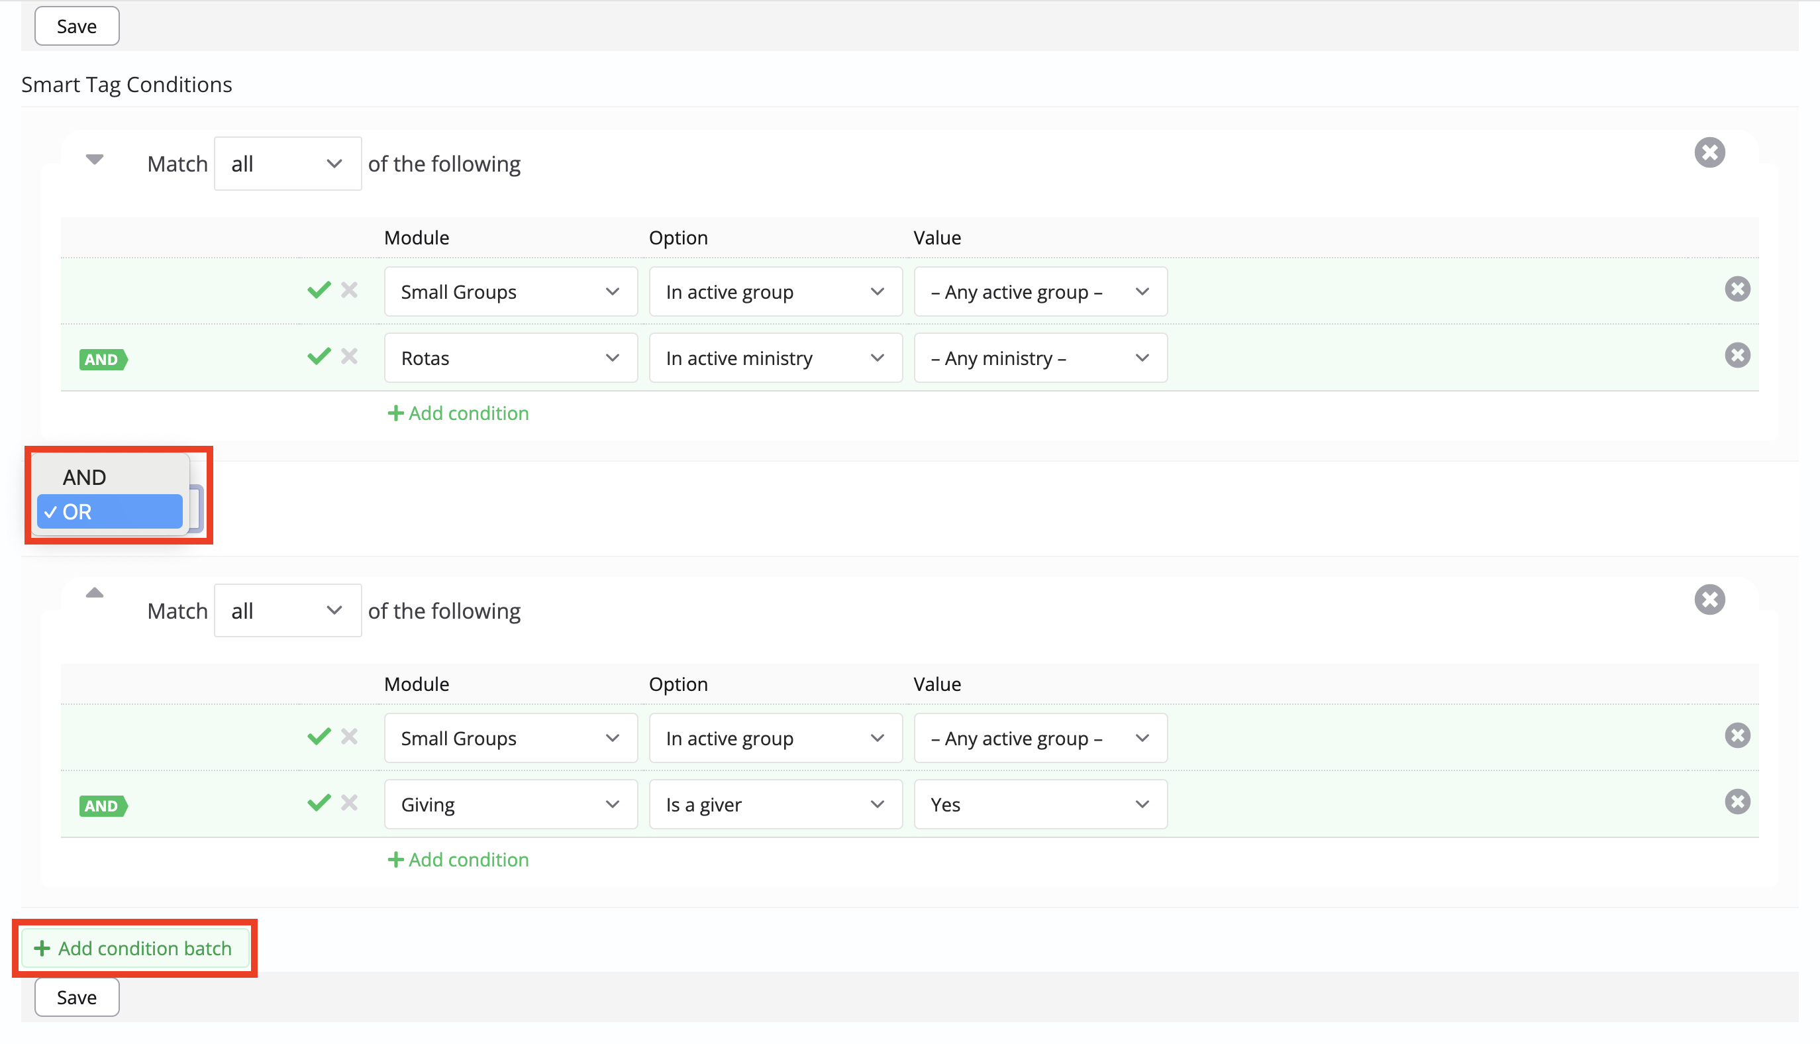Delete the Giving condition row
This screenshot has height=1044, width=1820.
pos(1737,801)
